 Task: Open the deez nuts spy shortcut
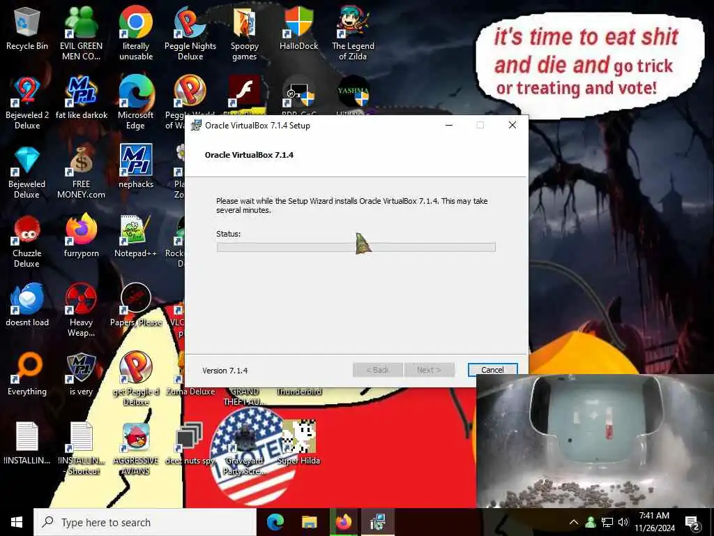tap(190, 443)
